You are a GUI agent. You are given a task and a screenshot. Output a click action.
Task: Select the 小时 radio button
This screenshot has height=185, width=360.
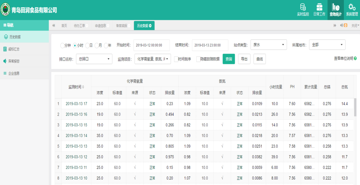coord(75,45)
